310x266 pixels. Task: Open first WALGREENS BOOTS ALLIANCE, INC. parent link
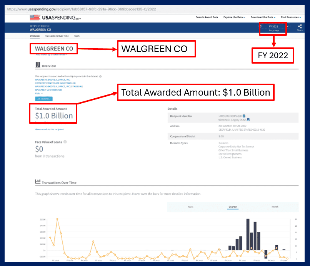point(53,80)
